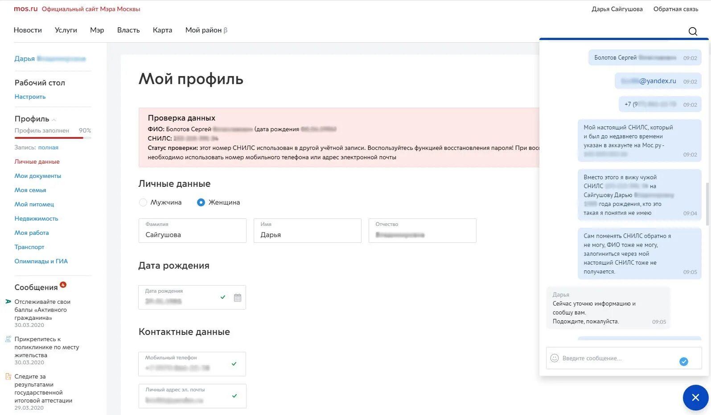Click the phone number chat message
Screen dimensions: 711x415
pyautogui.click(x=660, y=104)
